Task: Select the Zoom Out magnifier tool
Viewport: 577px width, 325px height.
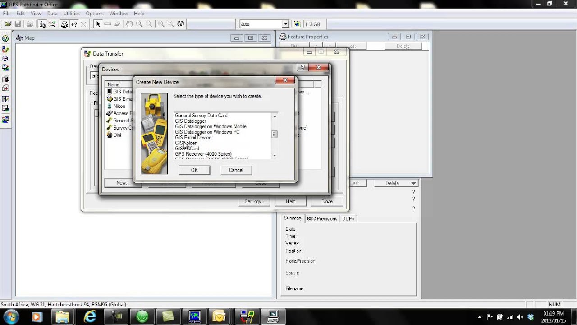Action: coord(149,24)
